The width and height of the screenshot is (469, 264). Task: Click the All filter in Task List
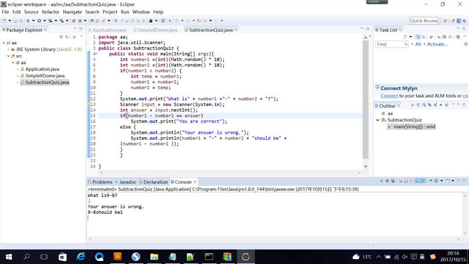(418, 44)
